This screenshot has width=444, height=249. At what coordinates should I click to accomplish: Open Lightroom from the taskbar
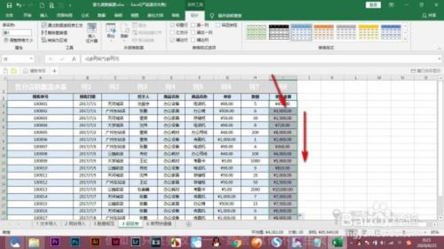point(136,242)
